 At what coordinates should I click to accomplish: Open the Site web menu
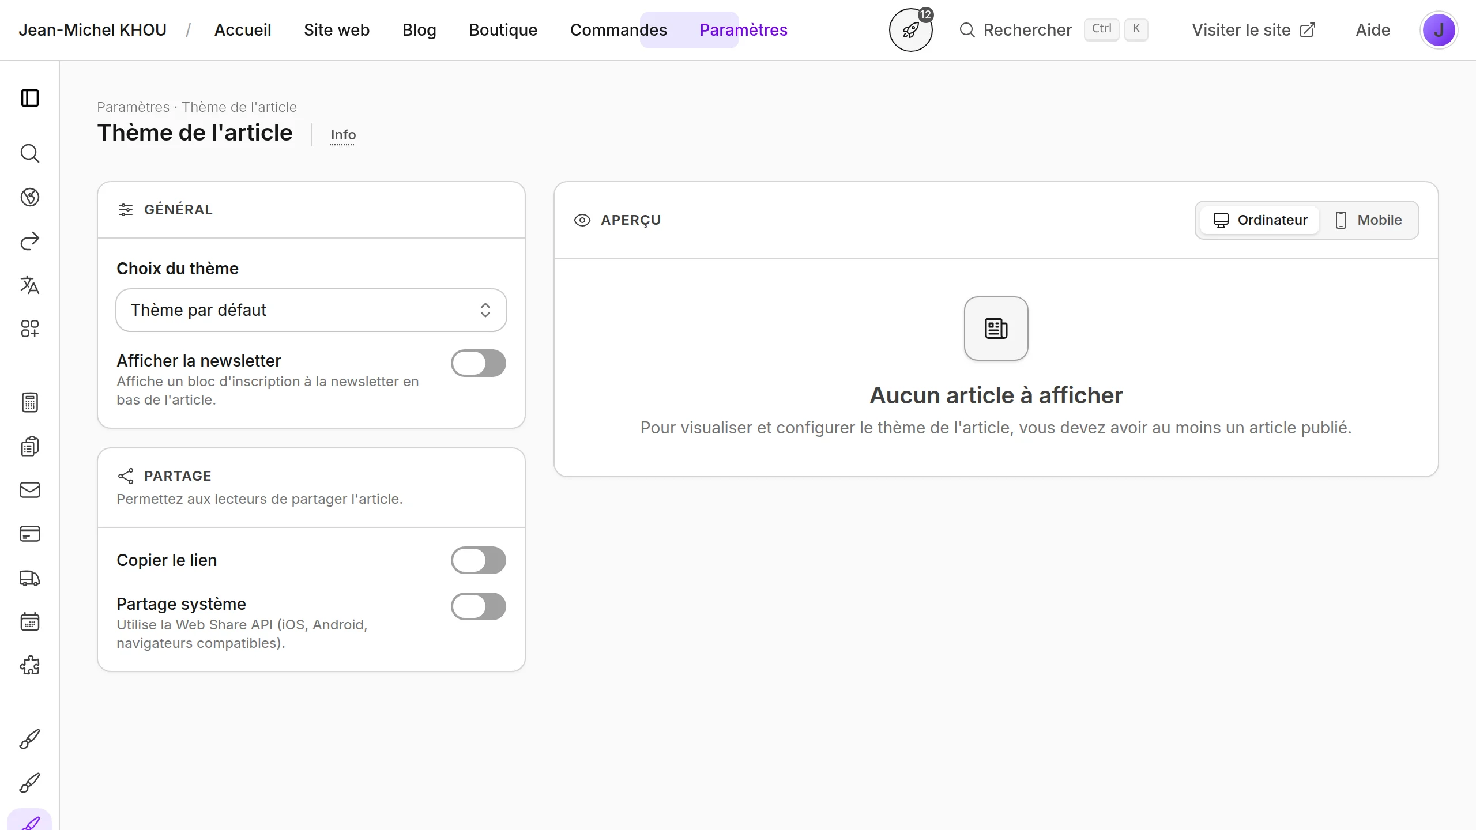tap(337, 30)
